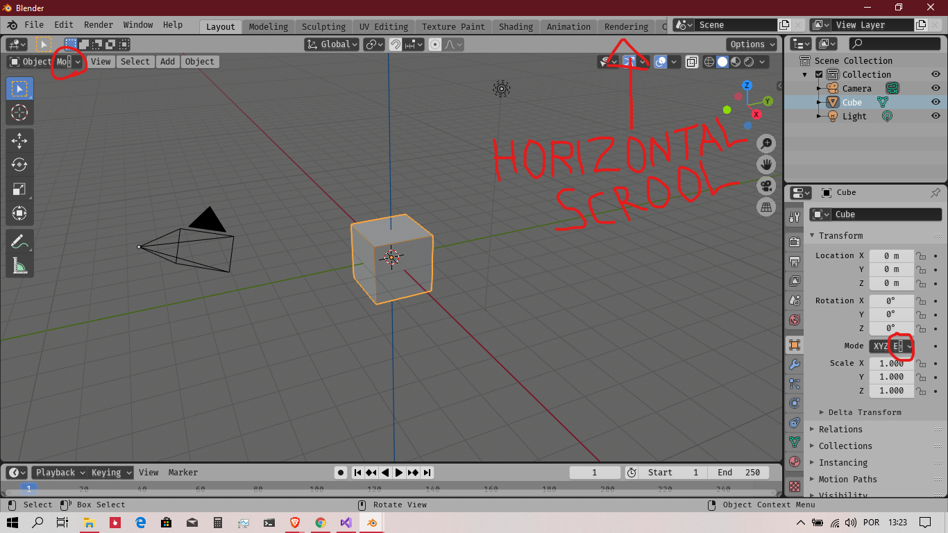
Task: Choose the Scale tool
Action: pyautogui.click(x=19, y=189)
